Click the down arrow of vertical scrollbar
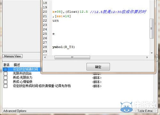The height and width of the screenshot is (115, 160). click(152, 53)
